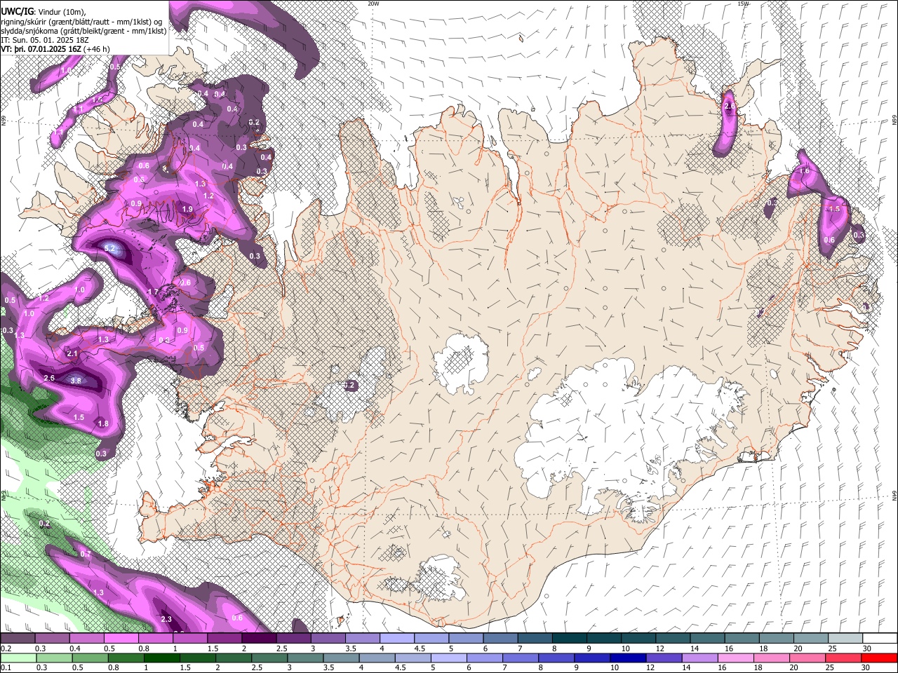898x673 pixels.
Task: Click the '20W' longitude label
Action: coord(373,4)
